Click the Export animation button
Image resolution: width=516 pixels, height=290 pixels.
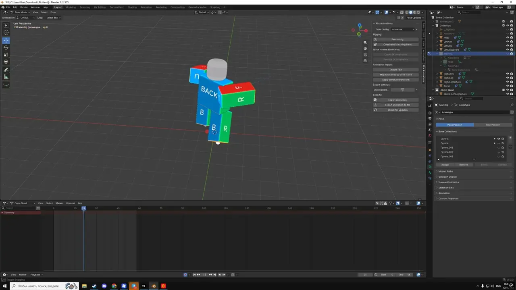tap(396, 100)
